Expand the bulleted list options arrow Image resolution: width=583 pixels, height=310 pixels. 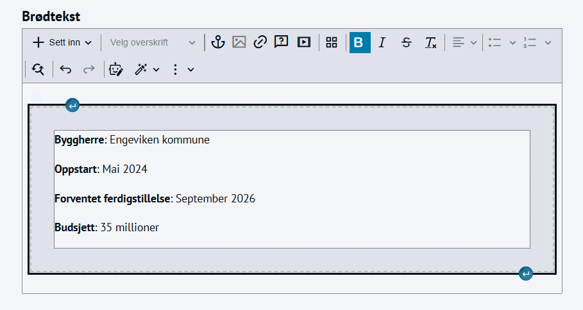click(512, 43)
